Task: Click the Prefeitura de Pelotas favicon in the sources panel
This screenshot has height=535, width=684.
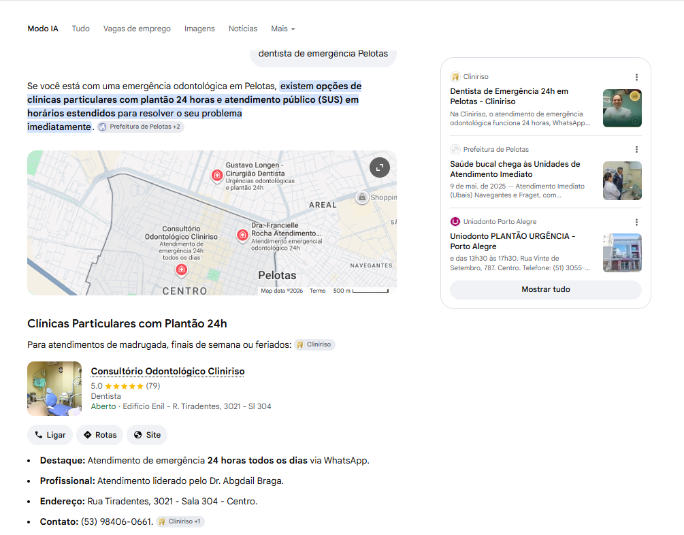Action: [455, 149]
